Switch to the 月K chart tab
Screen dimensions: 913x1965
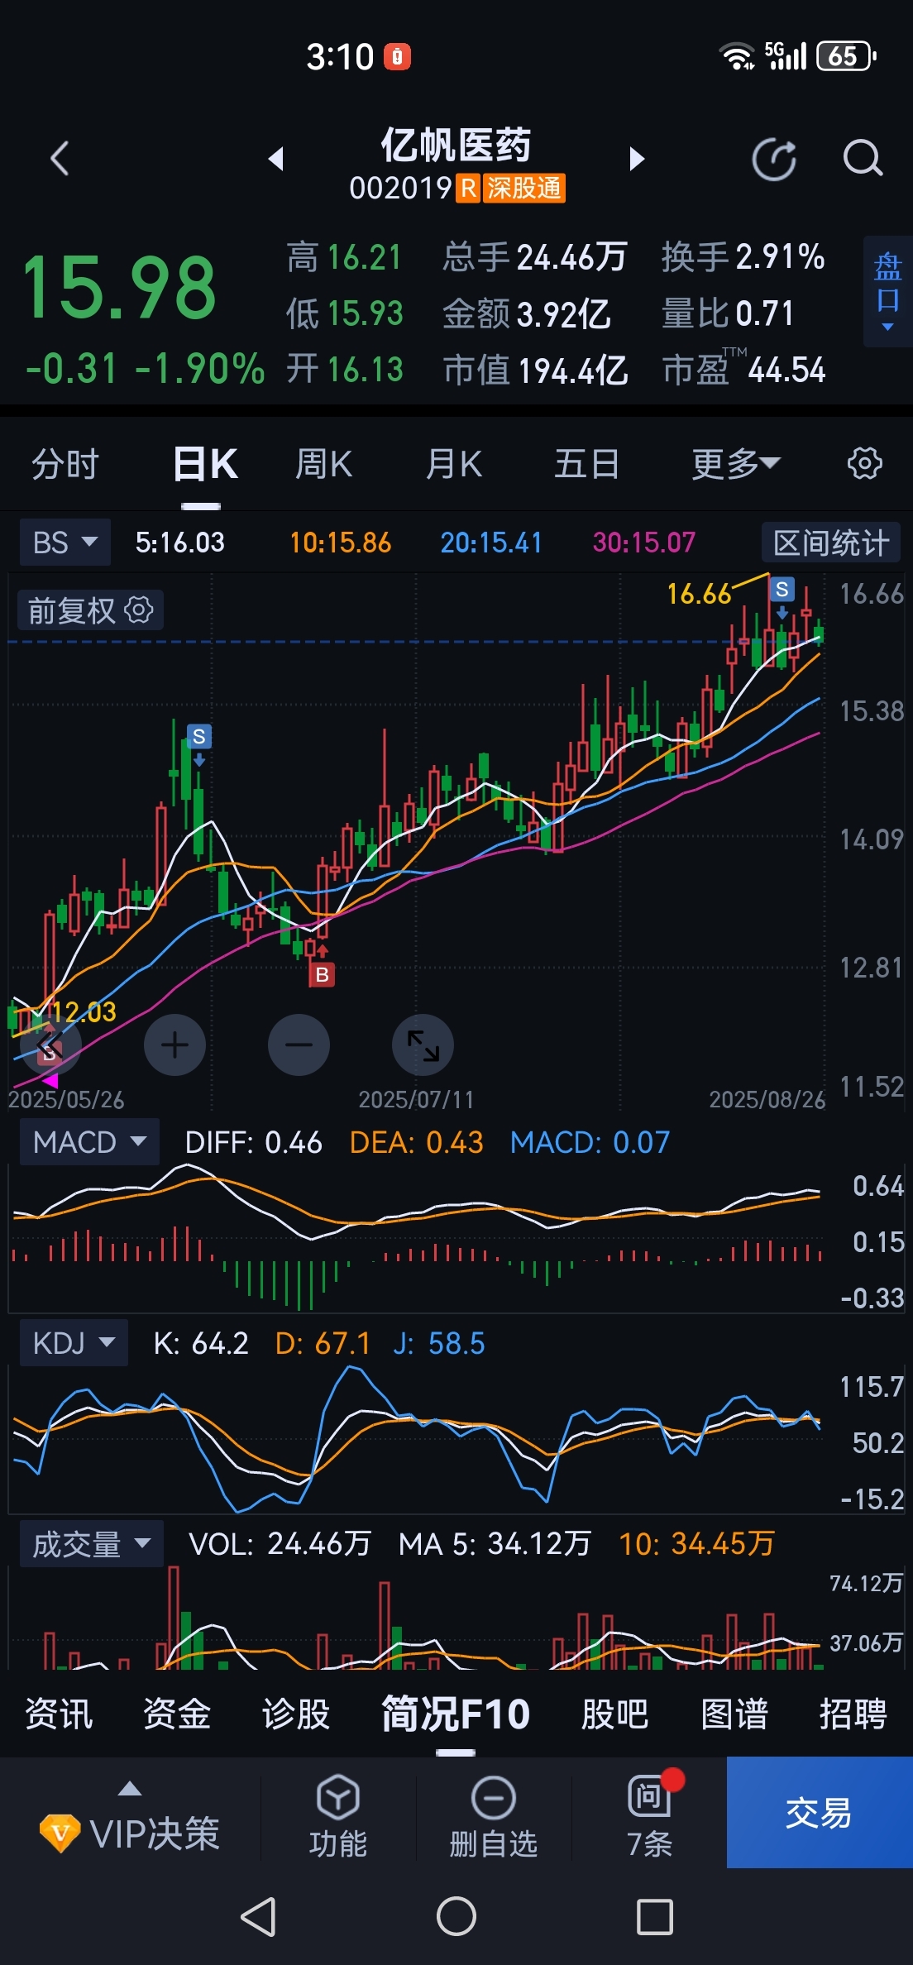453,463
